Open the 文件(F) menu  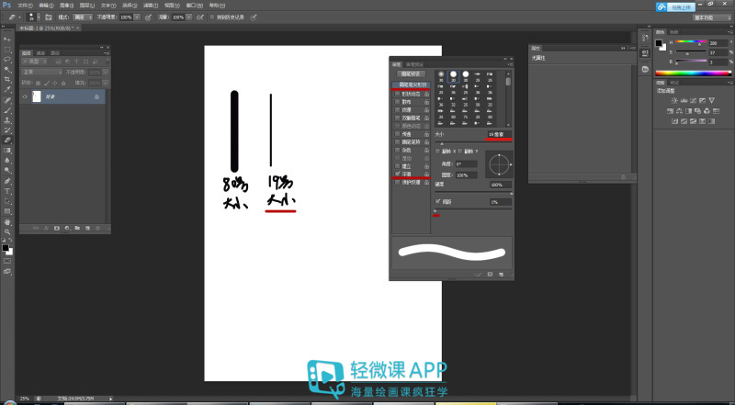pyautogui.click(x=25, y=5)
